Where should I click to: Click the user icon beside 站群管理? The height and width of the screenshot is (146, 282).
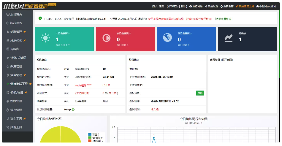point(8,32)
